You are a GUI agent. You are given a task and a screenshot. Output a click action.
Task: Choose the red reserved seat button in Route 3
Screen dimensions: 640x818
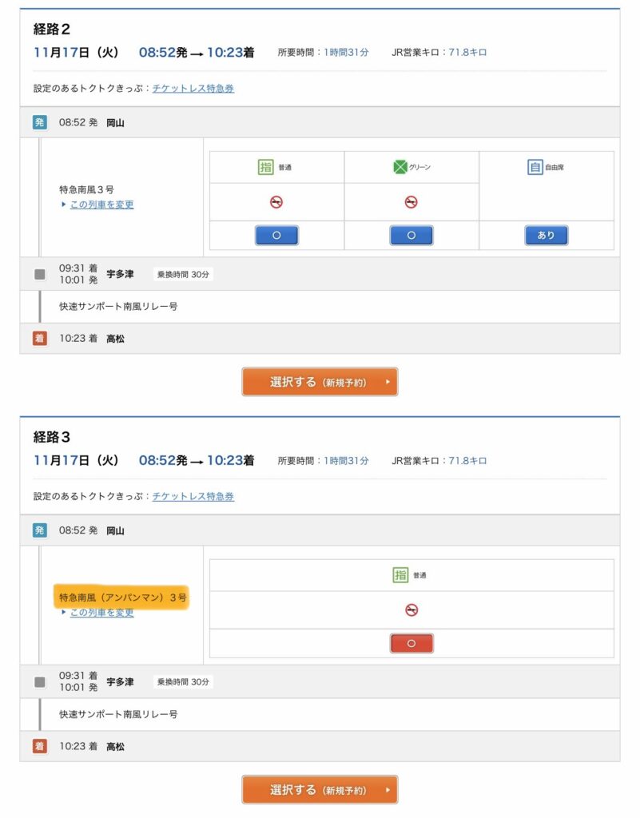(x=411, y=643)
